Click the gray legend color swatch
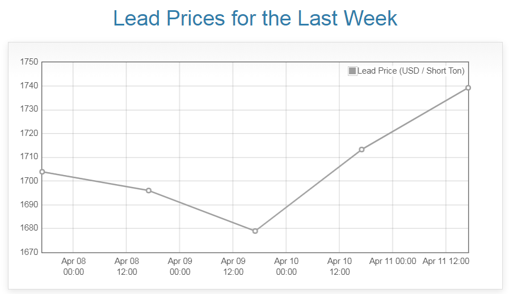The height and width of the screenshot is (294, 509). pyautogui.click(x=352, y=71)
